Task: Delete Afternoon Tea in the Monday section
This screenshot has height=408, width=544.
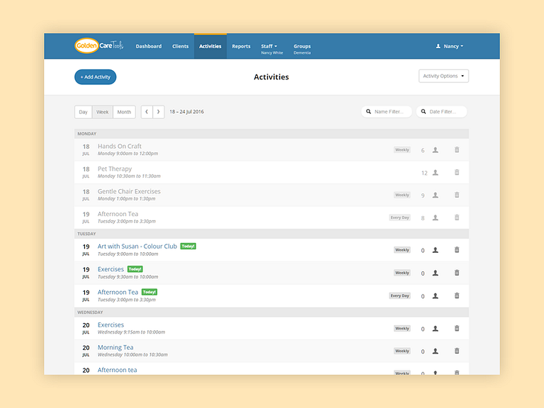Action: click(x=457, y=217)
